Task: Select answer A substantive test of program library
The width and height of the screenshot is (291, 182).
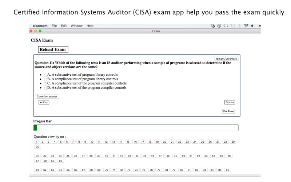Action: [x=45, y=75]
